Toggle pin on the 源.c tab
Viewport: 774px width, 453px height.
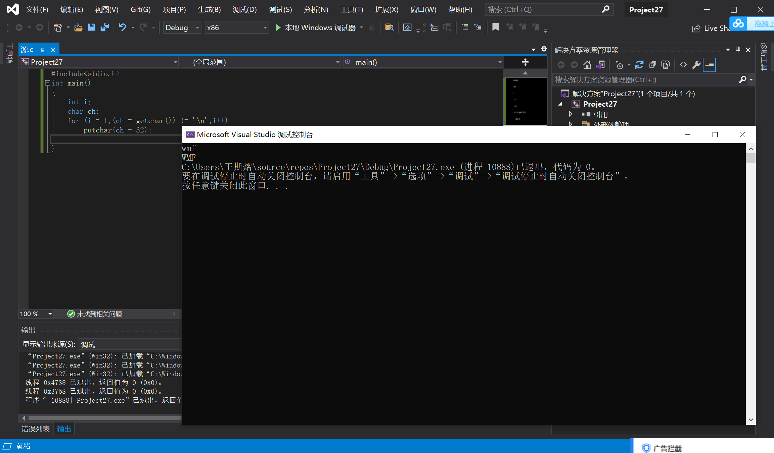click(x=42, y=50)
